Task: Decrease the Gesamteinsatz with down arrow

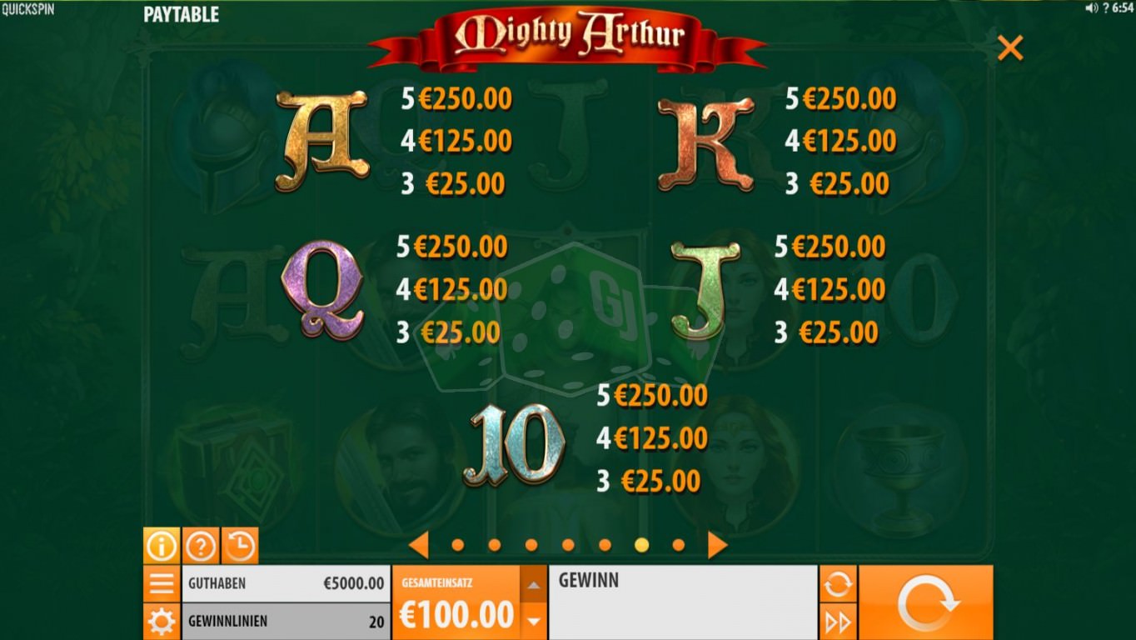Action: (x=533, y=621)
